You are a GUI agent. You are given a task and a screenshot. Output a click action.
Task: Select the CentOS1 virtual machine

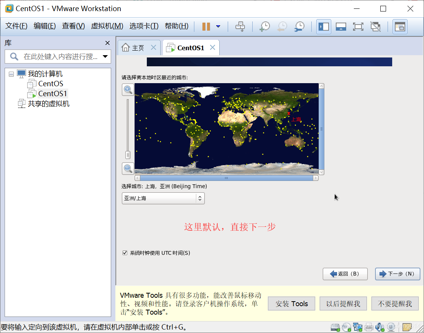tap(53, 94)
